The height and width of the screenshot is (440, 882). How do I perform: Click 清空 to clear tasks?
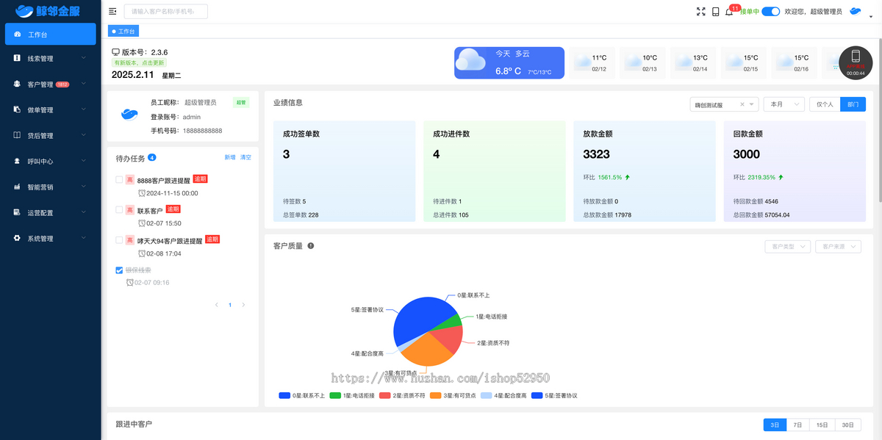(x=245, y=157)
